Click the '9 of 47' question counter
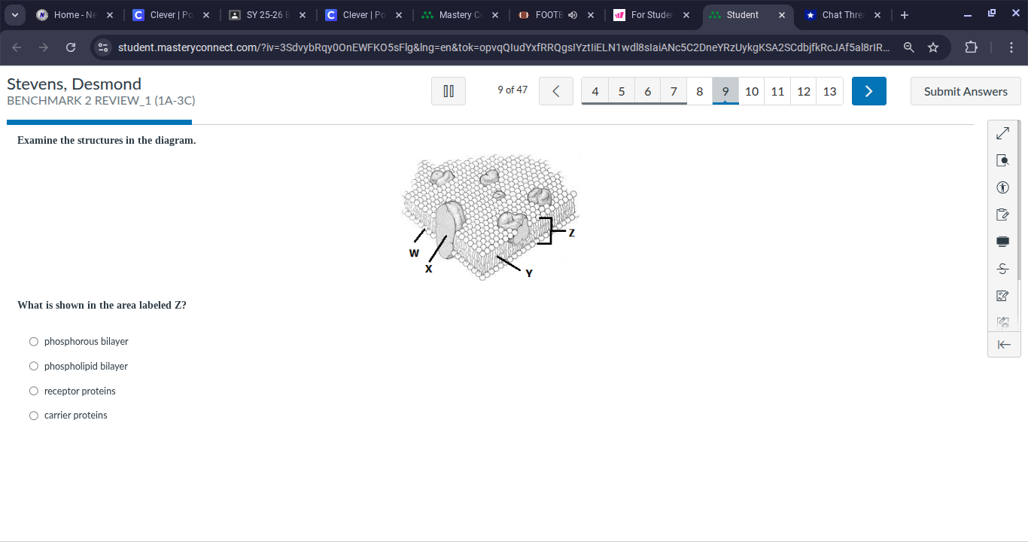Viewport: 1028px width, 542px height. tap(512, 90)
